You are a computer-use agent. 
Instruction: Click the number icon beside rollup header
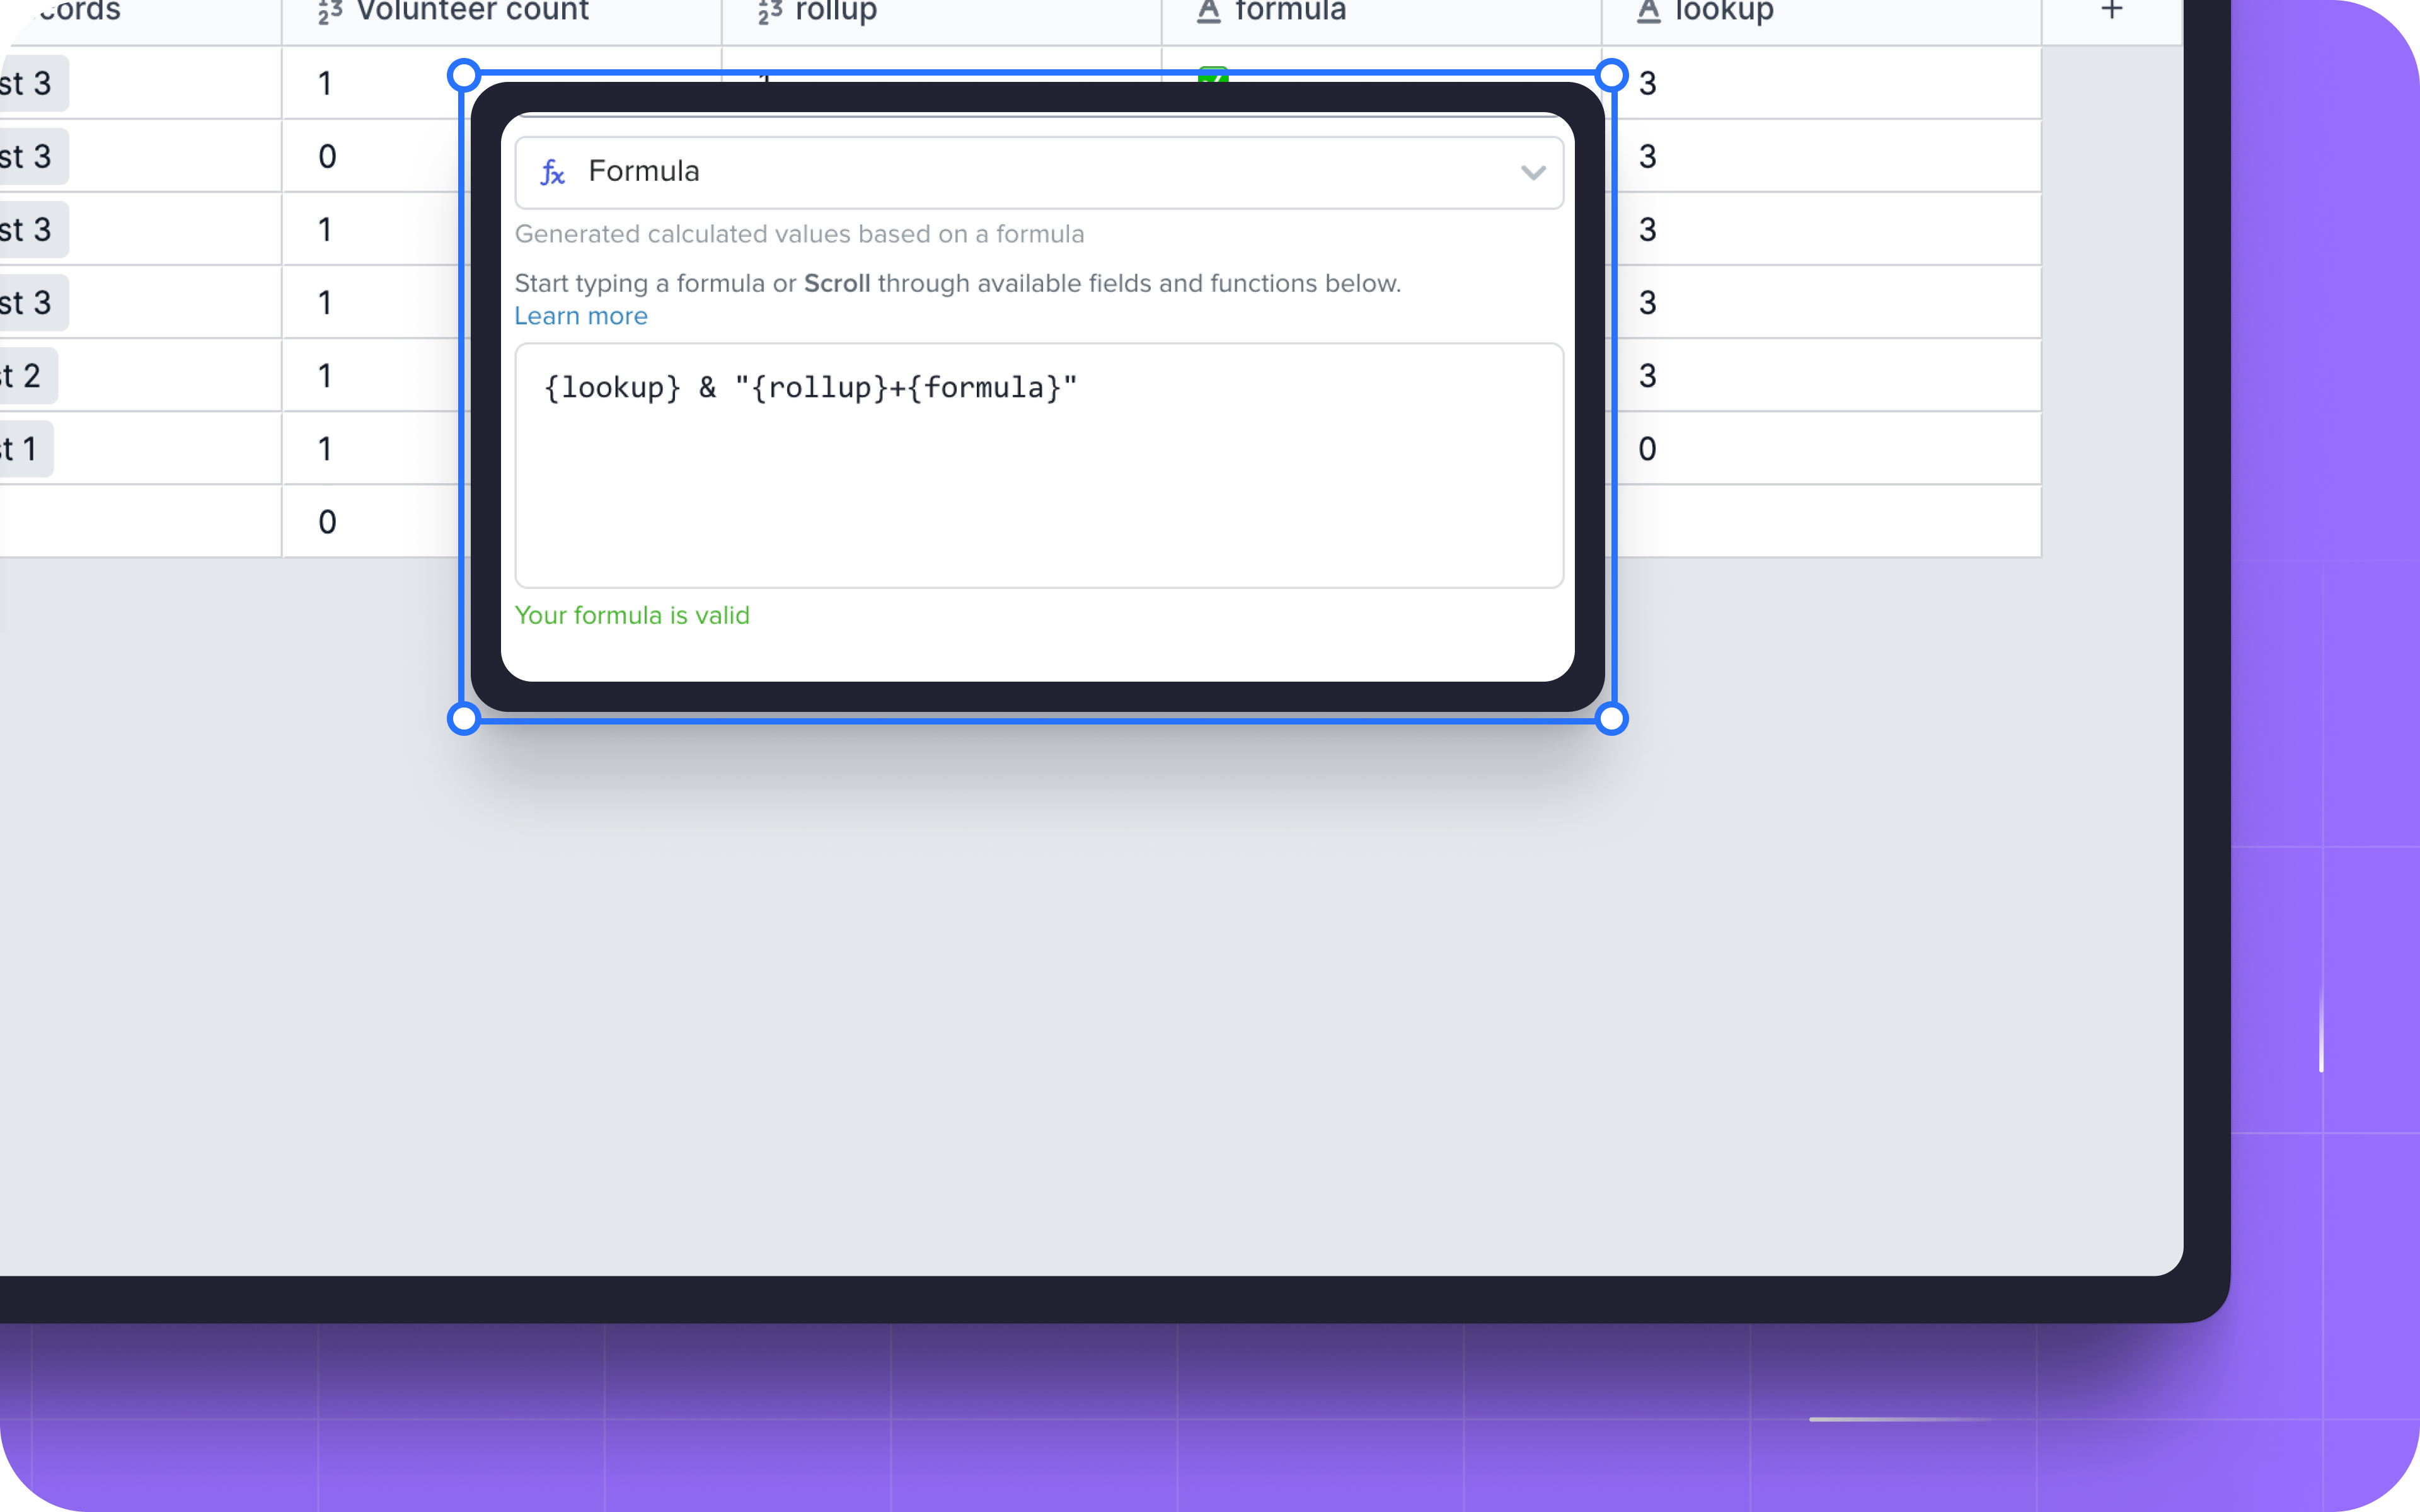770,11
